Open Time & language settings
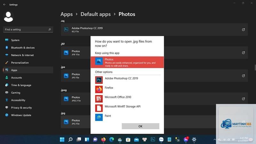This screenshot has width=256, height=144. 28,85
